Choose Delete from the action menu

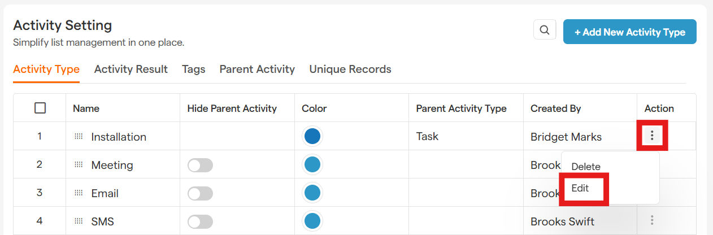pos(586,167)
